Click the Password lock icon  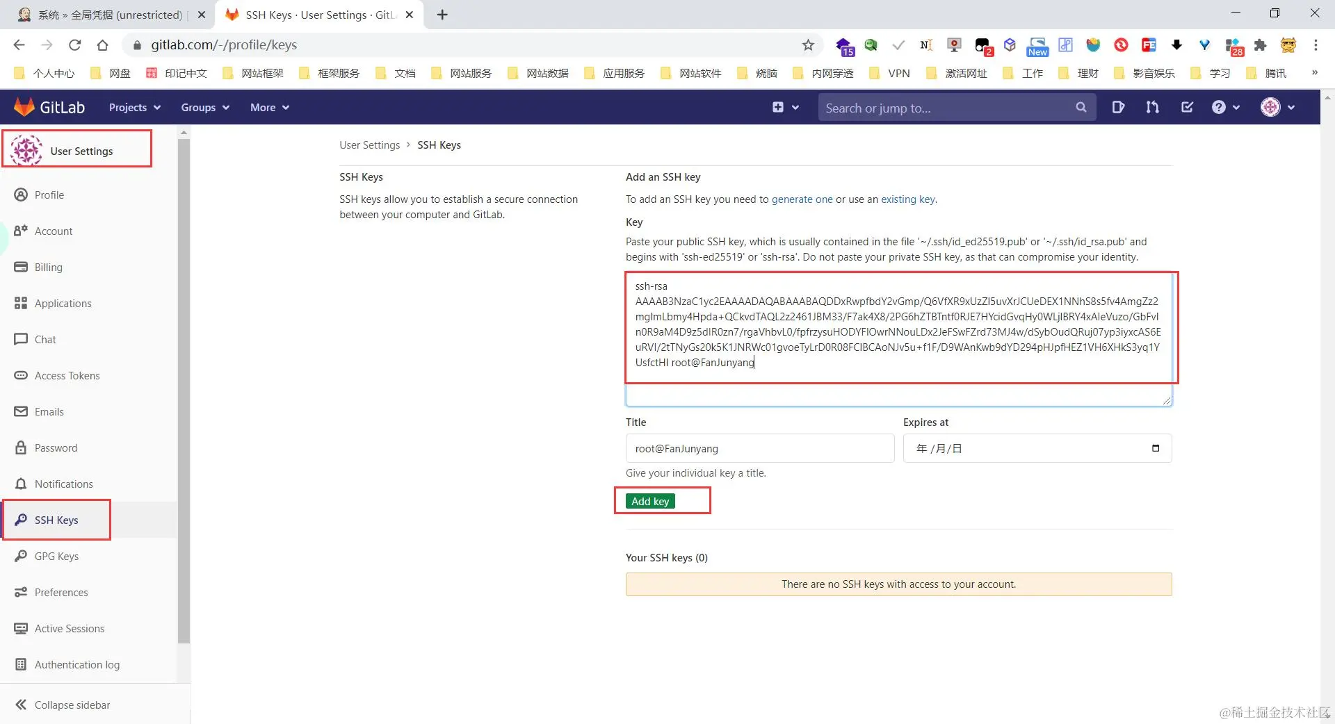point(21,447)
